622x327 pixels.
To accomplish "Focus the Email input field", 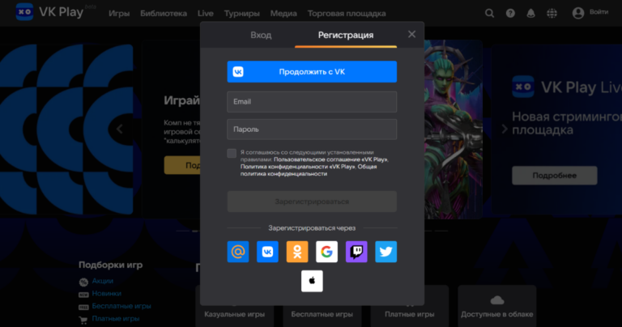I will pos(312,102).
